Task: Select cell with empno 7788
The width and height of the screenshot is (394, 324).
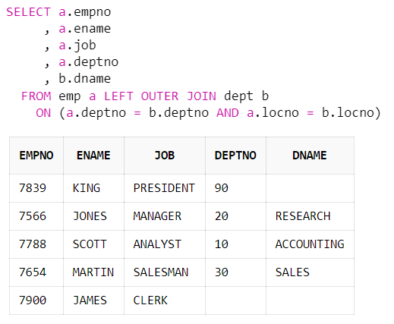Action: click(36, 244)
